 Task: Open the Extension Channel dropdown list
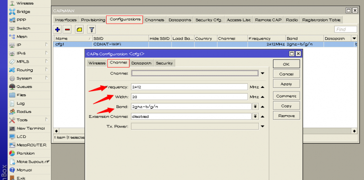(255, 117)
